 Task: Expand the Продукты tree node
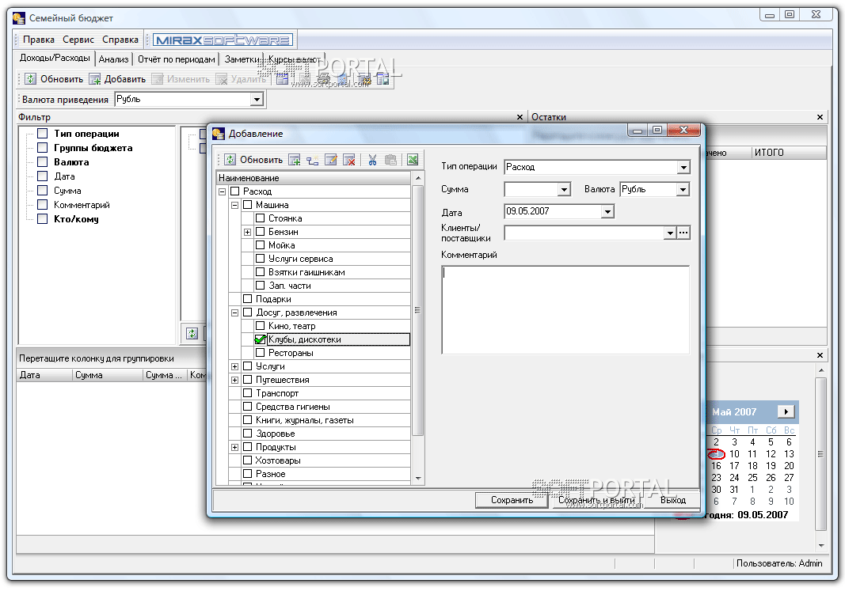point(235,447)
